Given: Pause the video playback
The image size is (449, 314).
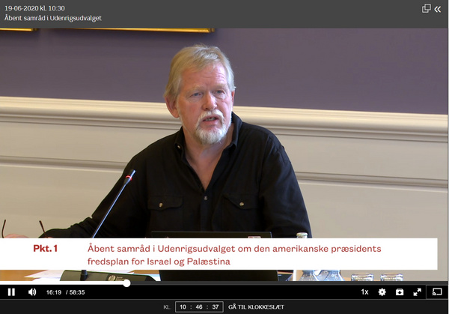Looking at the screenshot, I should click(11, 292).
